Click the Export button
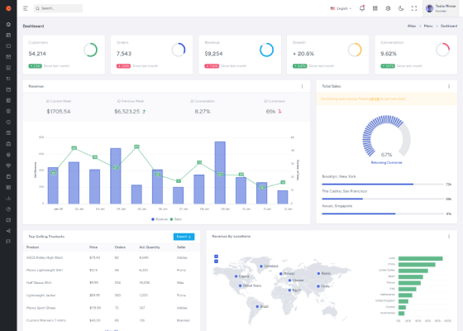The width and height of the screenshot is (463, 331). click(184, 237)
